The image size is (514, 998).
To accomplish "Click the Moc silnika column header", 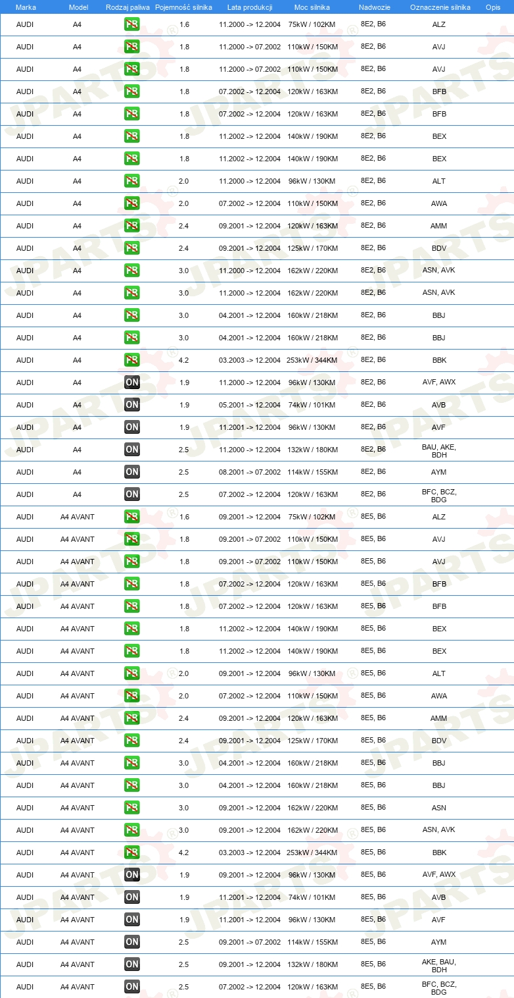I will pyautogui.click(x=312, y=7).
